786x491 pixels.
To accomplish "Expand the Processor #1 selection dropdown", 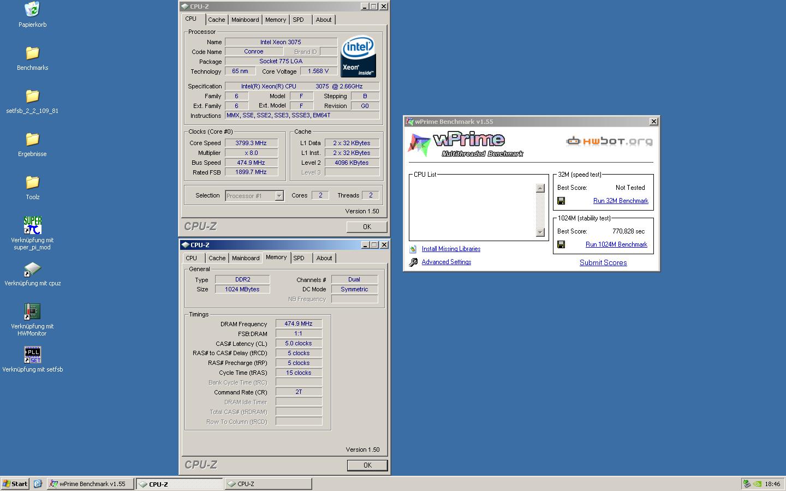I will click(279, 196).
